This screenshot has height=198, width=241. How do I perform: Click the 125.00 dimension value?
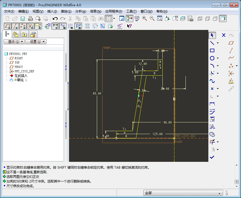pyautogui.click(x=157, y=134)
